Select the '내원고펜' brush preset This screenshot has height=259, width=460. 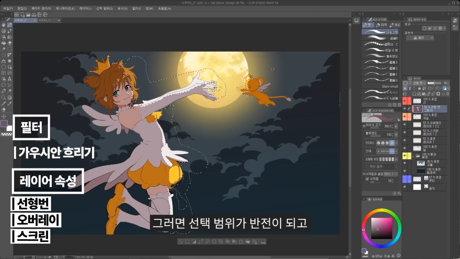(x=380, y=32)
